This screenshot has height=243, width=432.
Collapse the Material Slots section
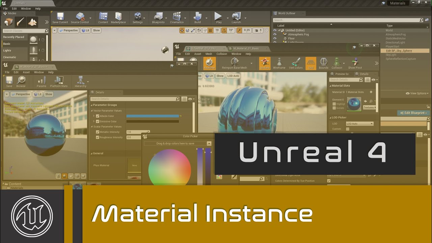coord(330,86)
